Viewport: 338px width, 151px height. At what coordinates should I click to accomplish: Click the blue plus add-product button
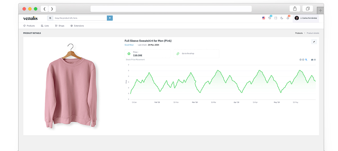(x=110, y=18)
